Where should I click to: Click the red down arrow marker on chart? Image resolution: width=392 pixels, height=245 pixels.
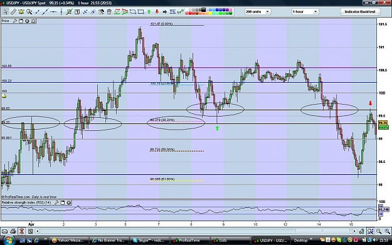pos(370,103)
